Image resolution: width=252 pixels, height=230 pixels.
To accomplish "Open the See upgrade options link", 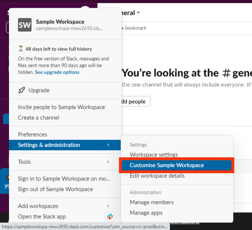I will click(x=57, y=72).
